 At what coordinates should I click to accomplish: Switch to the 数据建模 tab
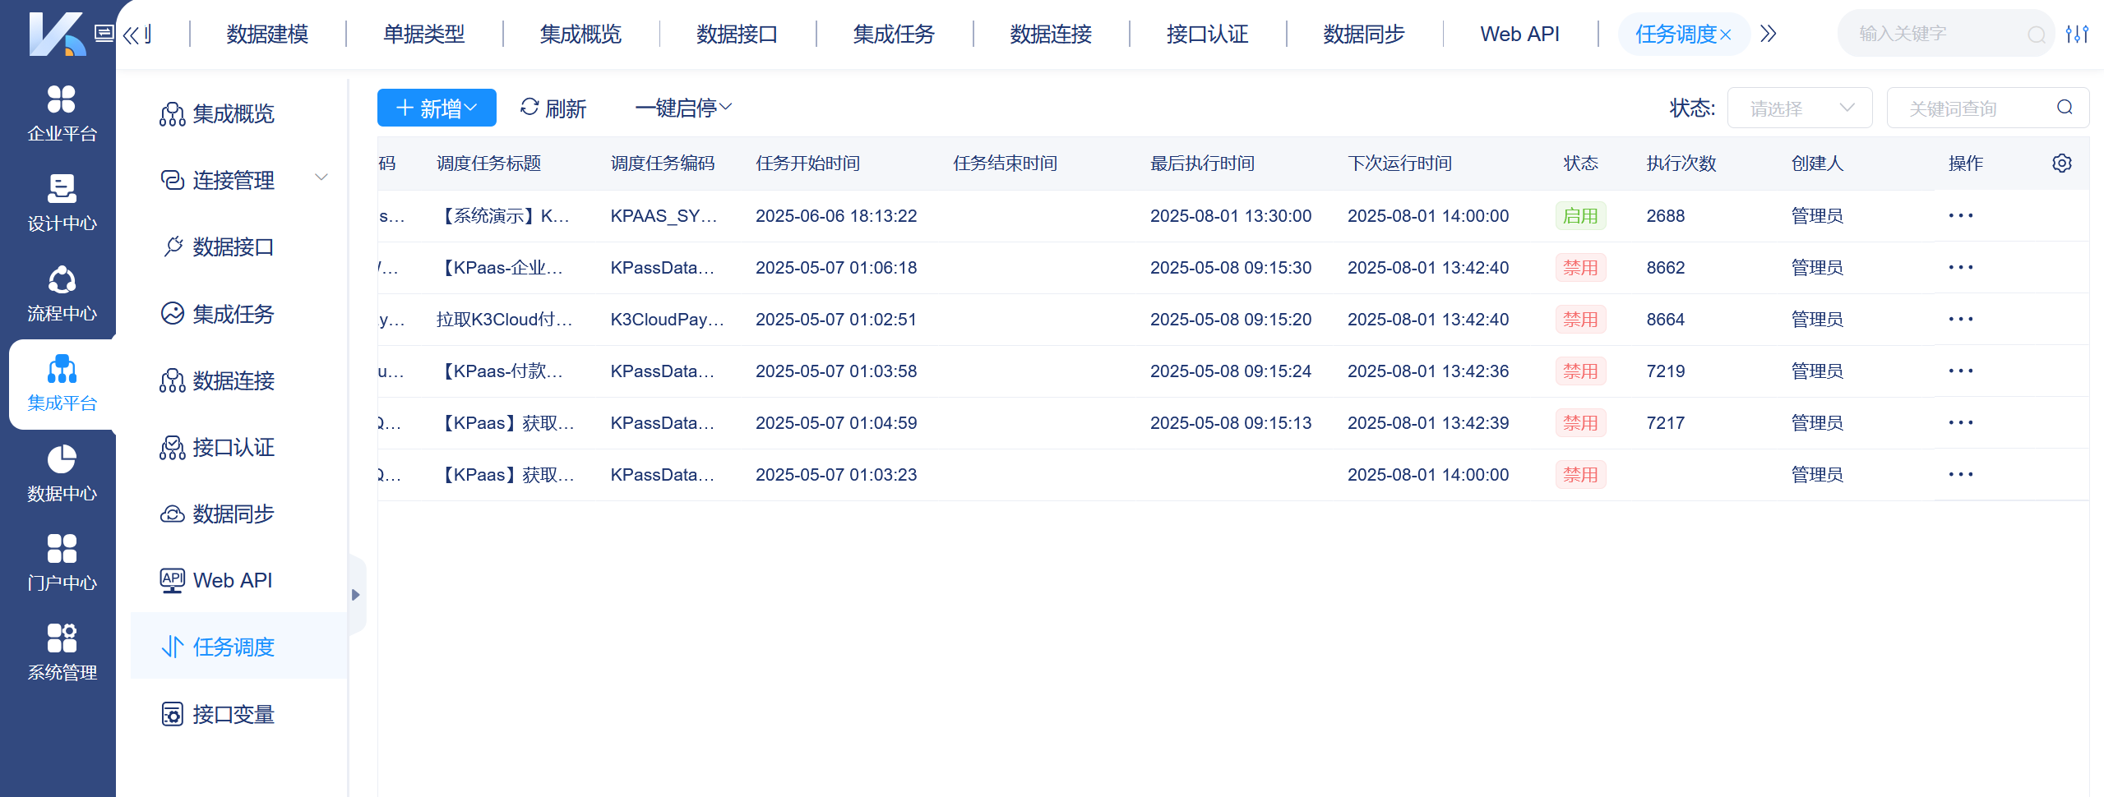click(x=266, y=34)
